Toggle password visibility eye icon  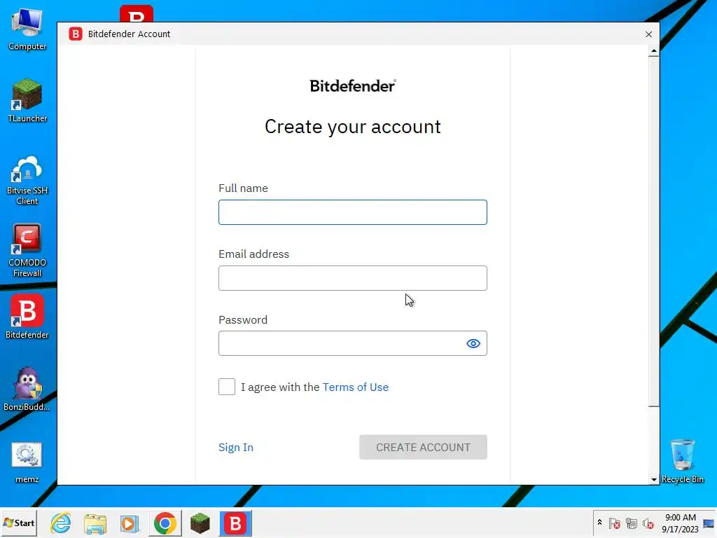pyautogui.click(x=473, y=343)
